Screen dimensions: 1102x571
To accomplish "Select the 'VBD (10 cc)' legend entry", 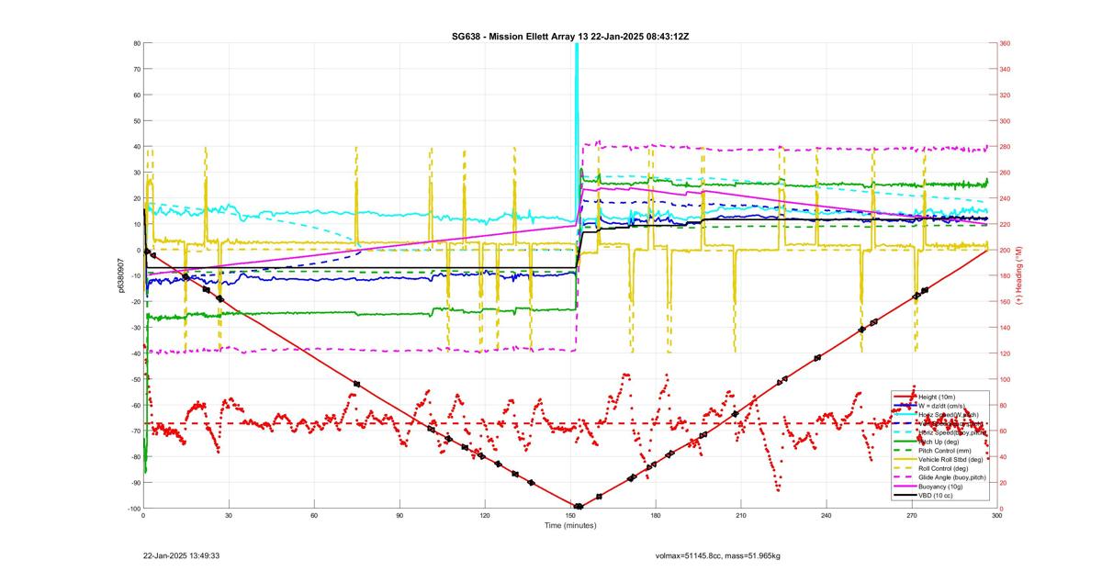I will [x=936, y=496].
